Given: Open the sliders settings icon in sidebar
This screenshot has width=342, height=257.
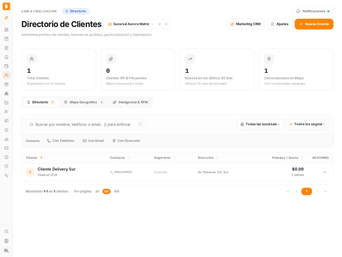Looking at the screenshot, I should click(6, 231).
